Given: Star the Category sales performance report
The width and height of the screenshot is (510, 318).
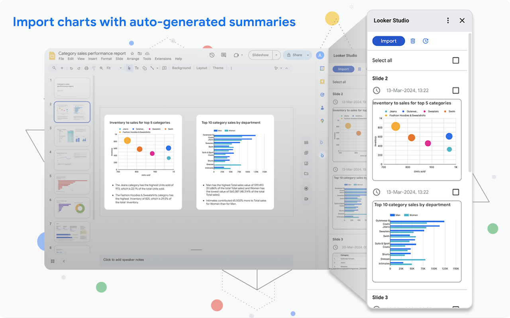Looking at the screenshot, I should [132, 53].
